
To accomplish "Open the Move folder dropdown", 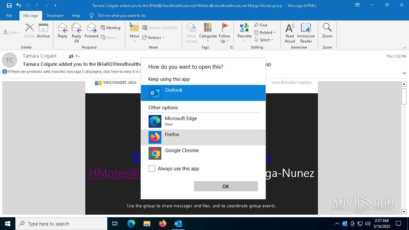I will coord(134,33).
